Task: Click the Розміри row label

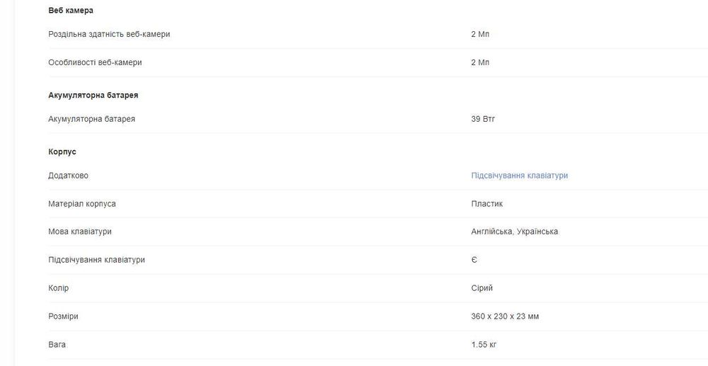Action: click(63, 316)
